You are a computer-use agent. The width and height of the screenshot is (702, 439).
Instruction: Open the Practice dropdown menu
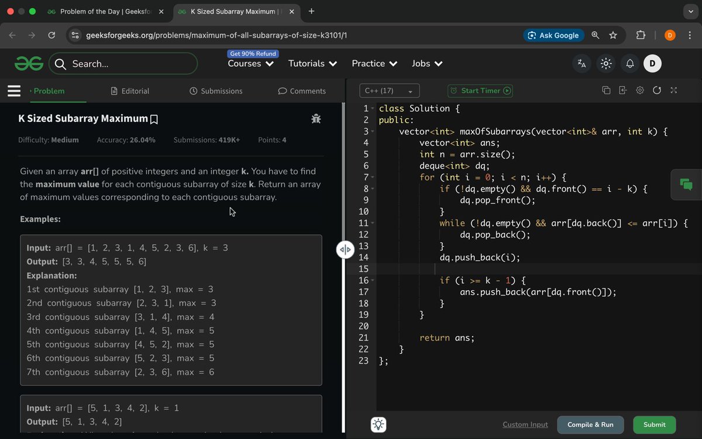pyautogui.click(x=374, y=63)
